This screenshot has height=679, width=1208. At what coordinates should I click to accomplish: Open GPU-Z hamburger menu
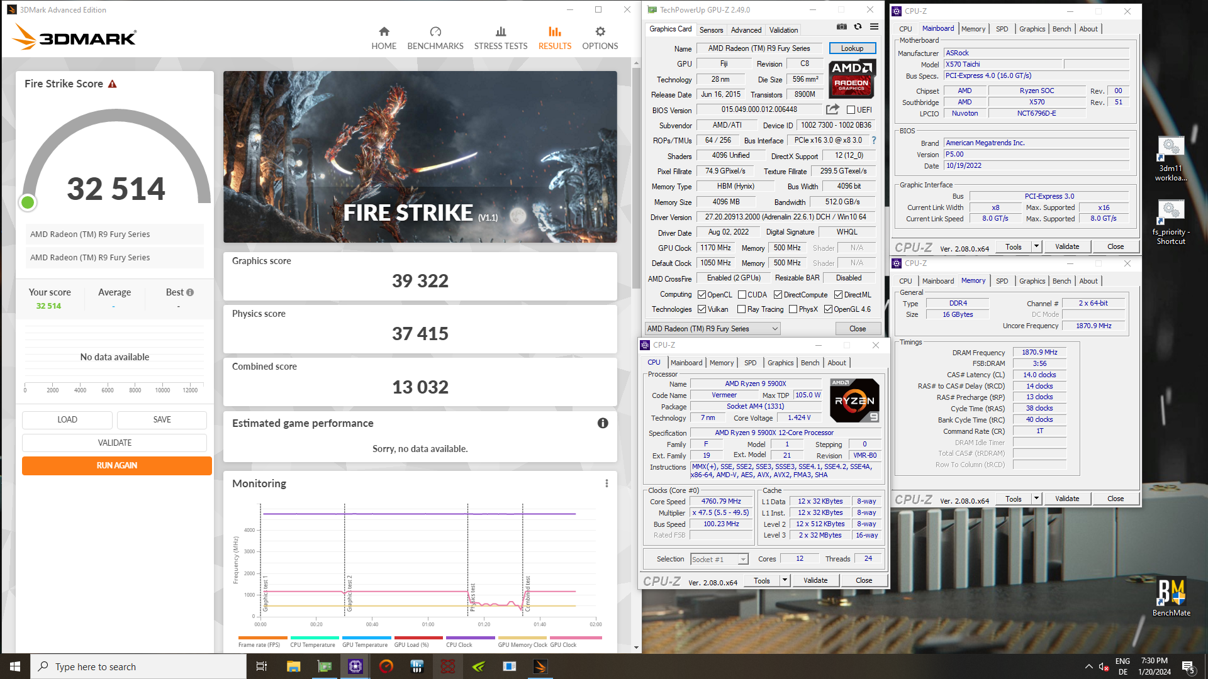pos(874,27)
